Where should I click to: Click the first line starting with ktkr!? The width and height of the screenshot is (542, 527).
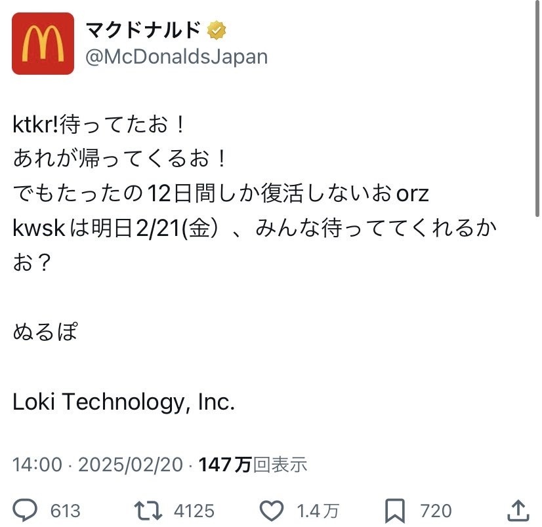(100, 125)
